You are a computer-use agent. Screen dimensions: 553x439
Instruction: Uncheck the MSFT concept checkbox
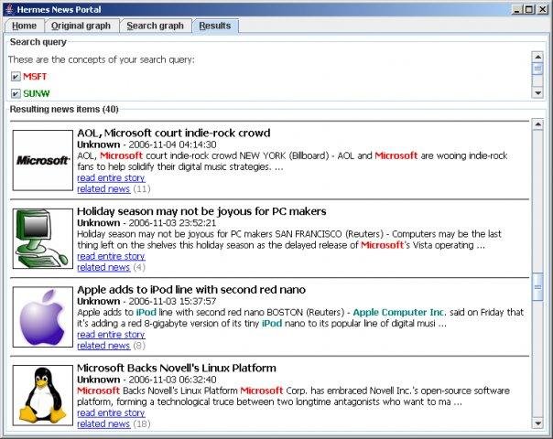[x=16, y=76]
